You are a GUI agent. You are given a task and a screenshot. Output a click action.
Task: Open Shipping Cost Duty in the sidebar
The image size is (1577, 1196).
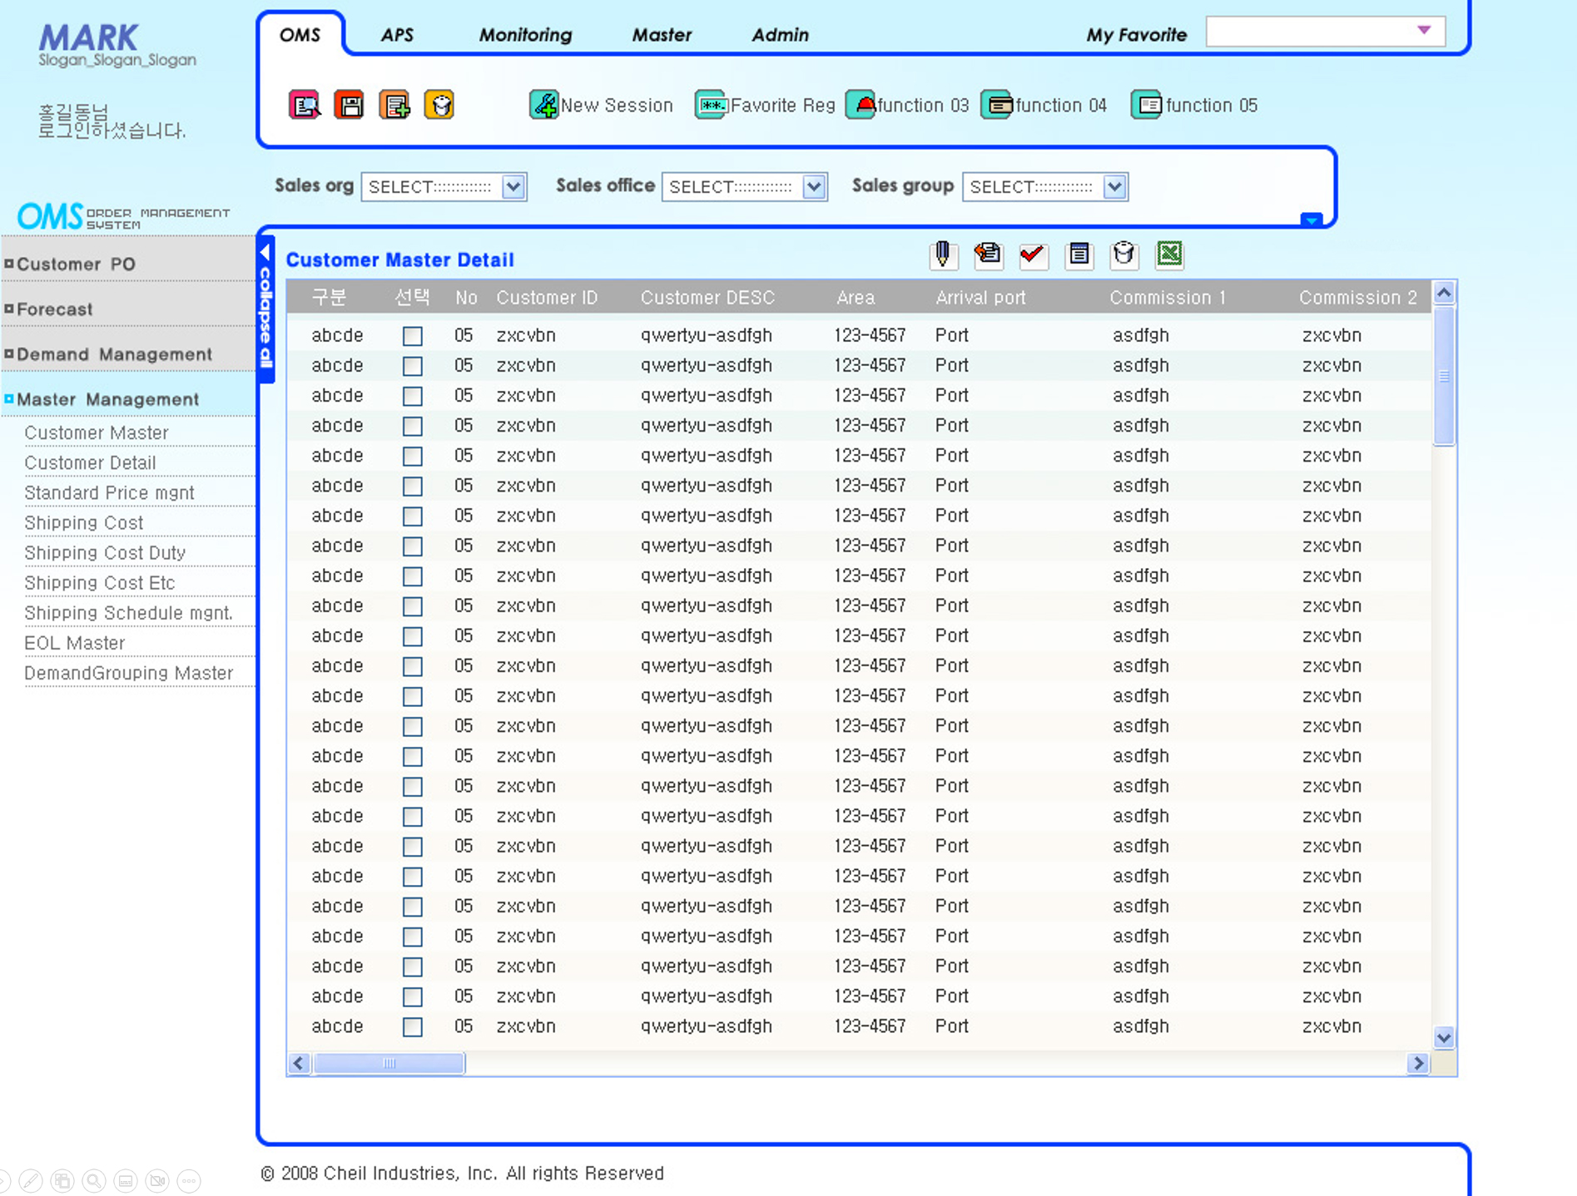[105, 553]
